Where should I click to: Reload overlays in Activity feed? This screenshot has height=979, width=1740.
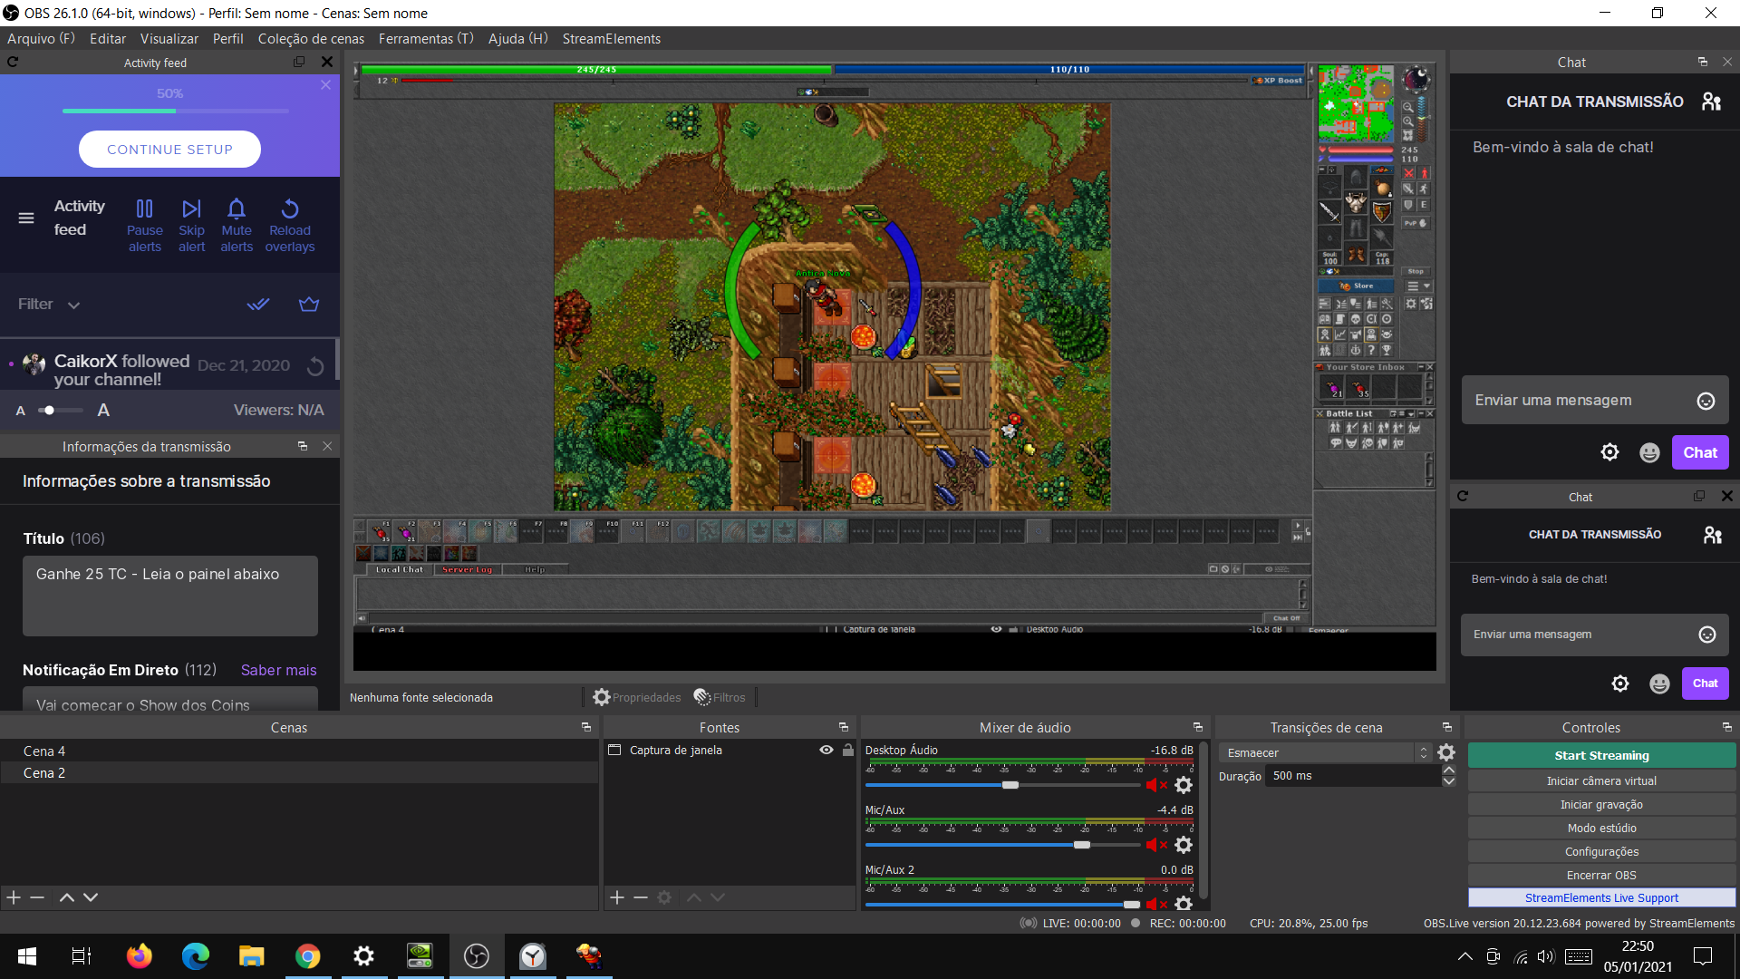(x=290, y=225)
